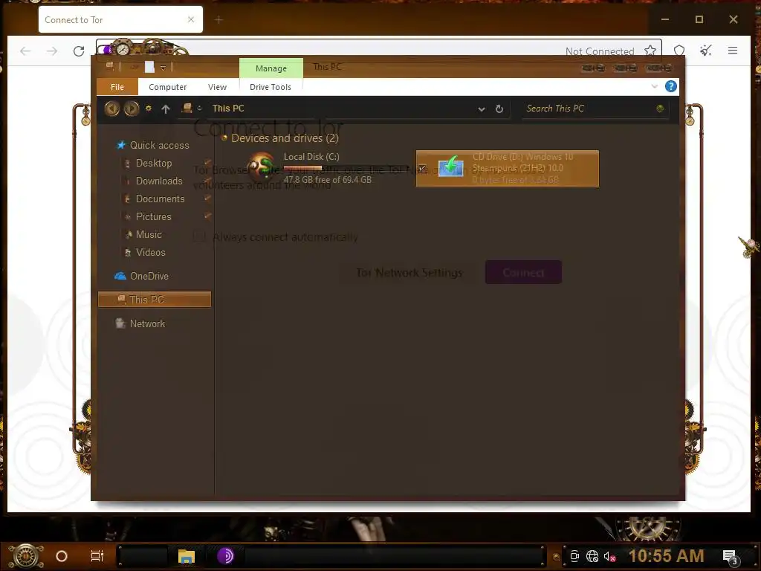The height and width of the screenshot is (571, 761).
Task: Go back in Tor Browser window
Action: tap(25, 51)
